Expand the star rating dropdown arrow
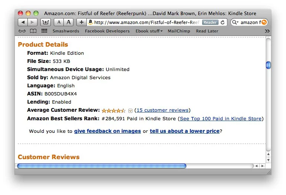 click(x=130, y=111)
